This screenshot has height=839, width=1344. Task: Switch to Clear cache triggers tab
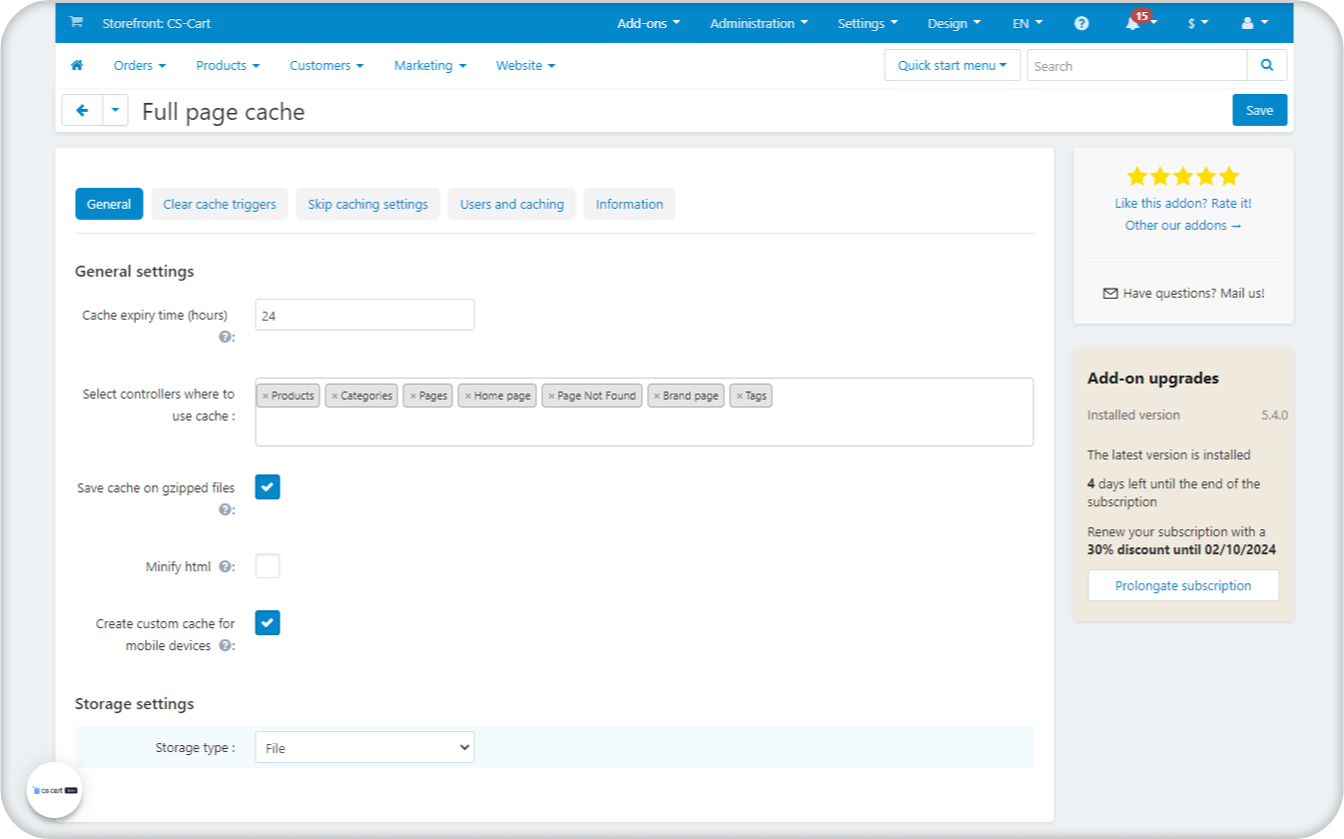(220, 204)
